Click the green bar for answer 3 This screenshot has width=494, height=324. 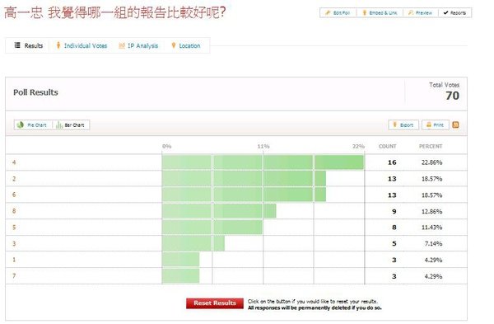pos(193,243)
